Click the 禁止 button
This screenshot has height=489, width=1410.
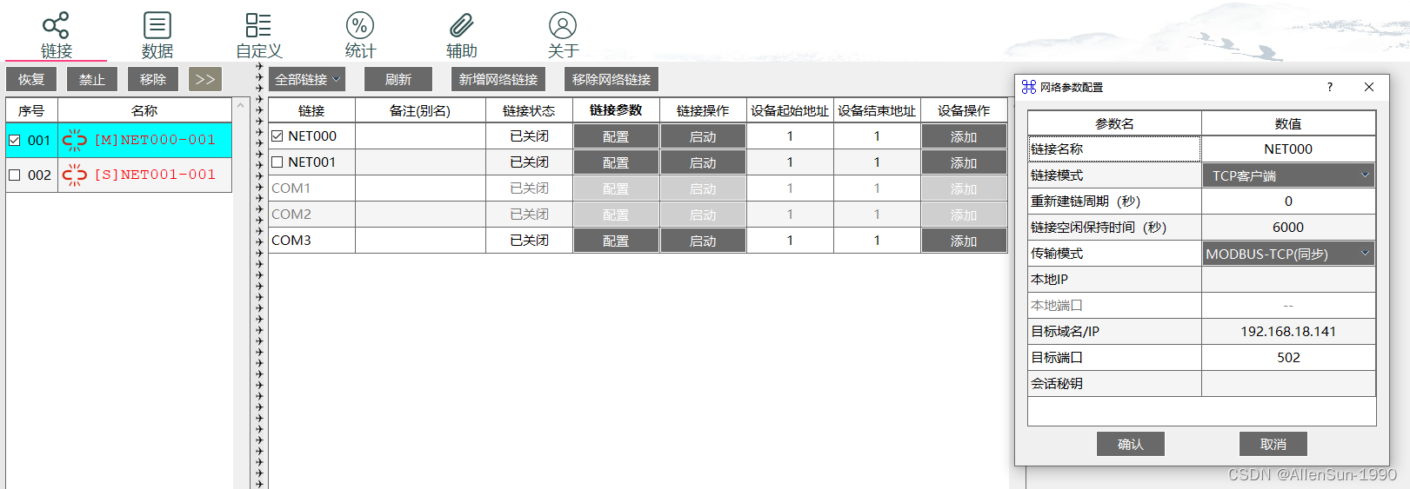point(92,79)
